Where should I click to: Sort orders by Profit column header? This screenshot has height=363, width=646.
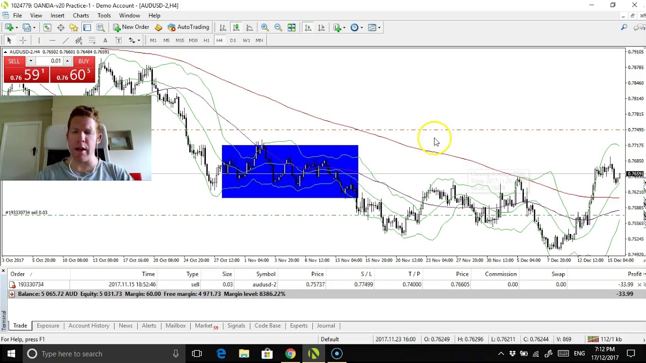click(634, 274)
